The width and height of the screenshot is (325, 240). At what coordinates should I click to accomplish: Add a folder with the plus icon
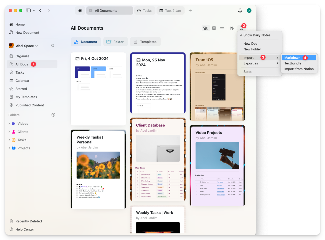(53, 115)
